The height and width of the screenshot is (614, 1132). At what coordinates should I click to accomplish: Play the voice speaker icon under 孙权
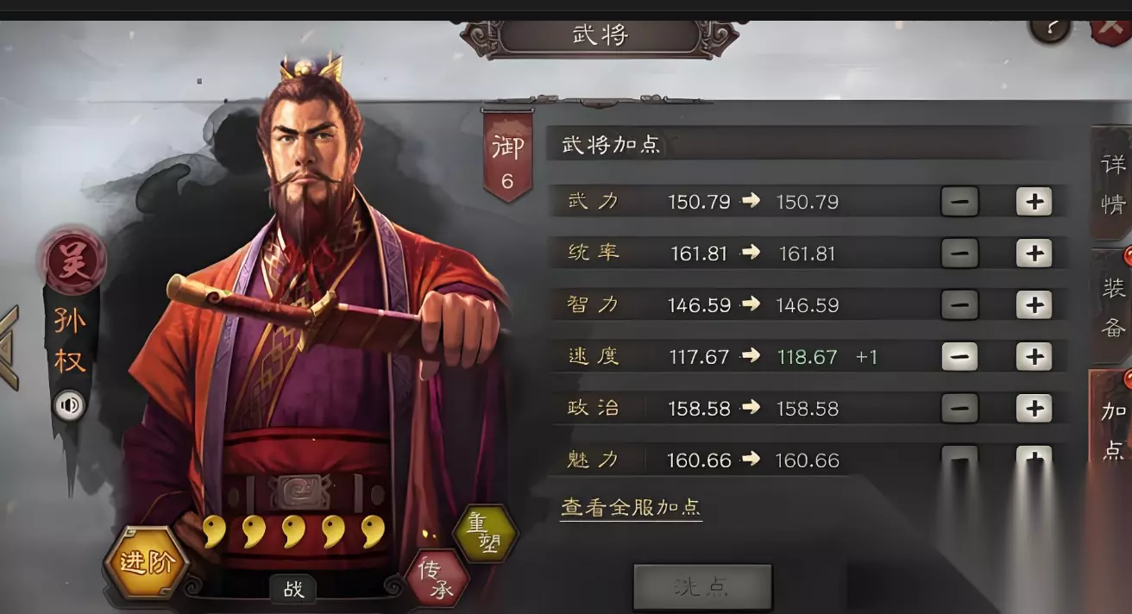69,404
